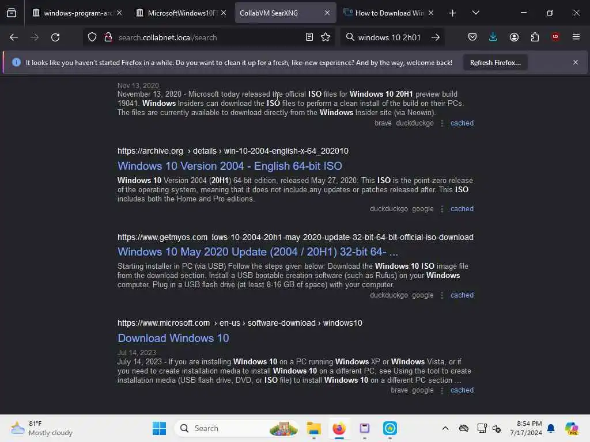Open File Explorer from the taskbar

[x=313, y=428]
